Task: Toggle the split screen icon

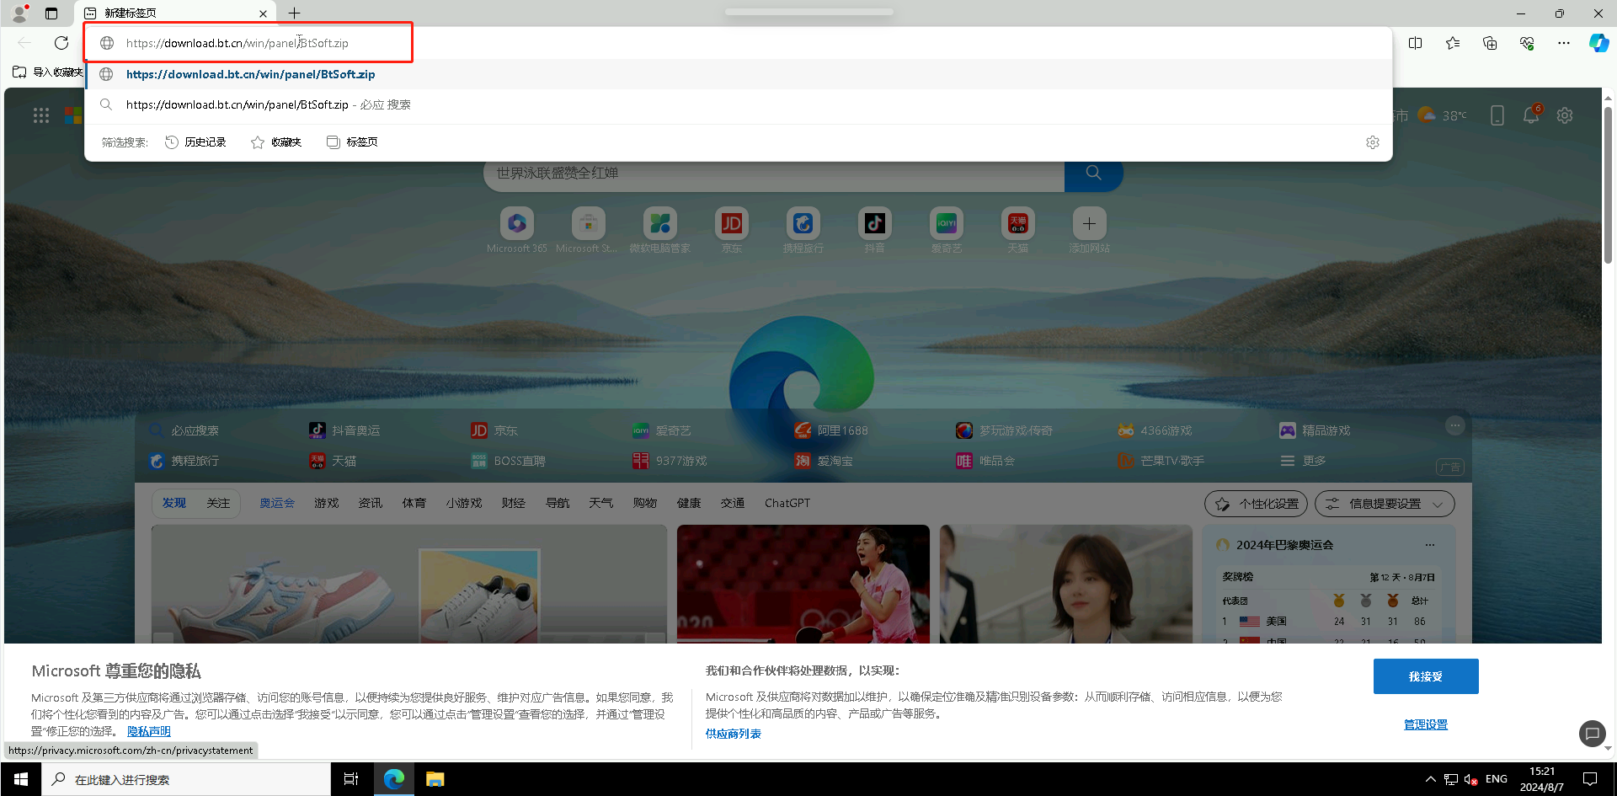Action: (1416, 43)
